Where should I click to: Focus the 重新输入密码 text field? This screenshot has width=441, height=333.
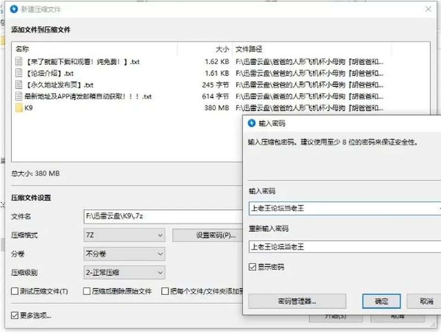345,247
